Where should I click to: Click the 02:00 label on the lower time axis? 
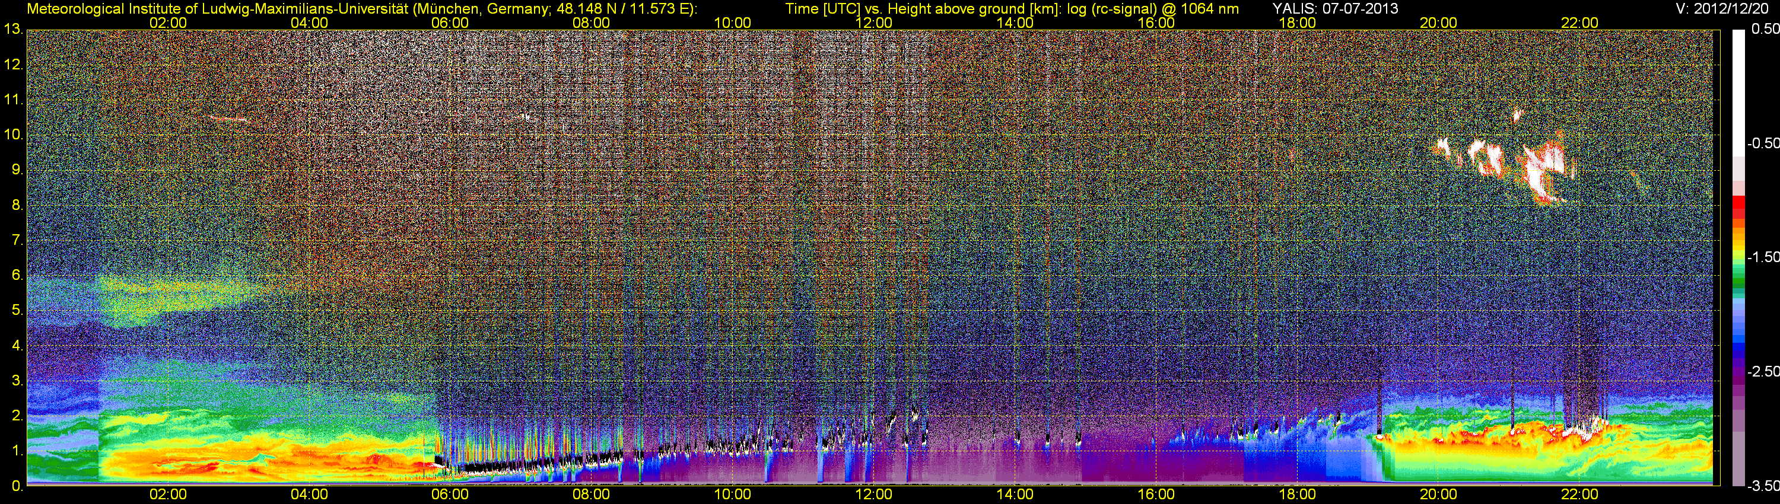coord(168,495)
